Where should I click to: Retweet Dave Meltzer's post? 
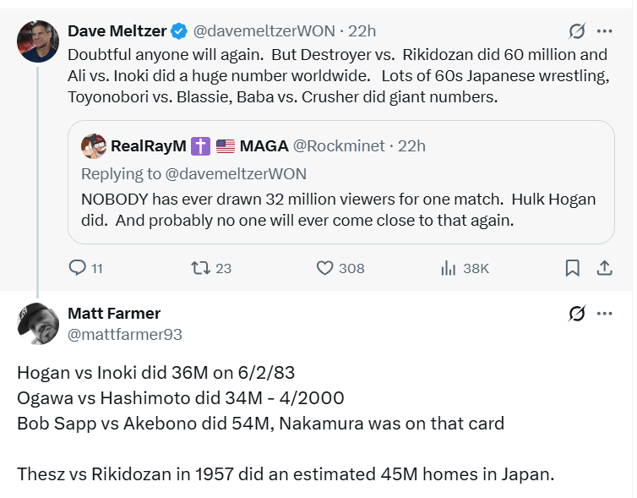pyautogui.click(x=200, y=268)
